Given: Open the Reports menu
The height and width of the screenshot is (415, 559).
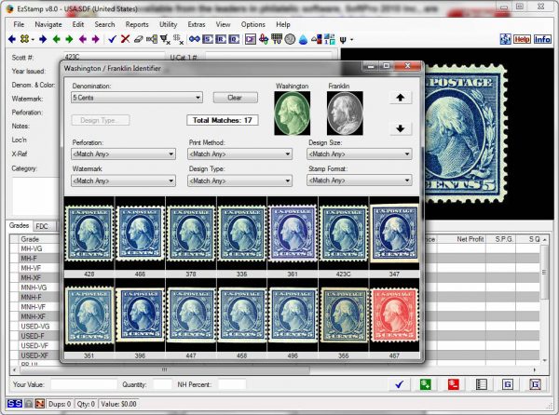Looking at the screenshot, I should [x=137, y=23].
